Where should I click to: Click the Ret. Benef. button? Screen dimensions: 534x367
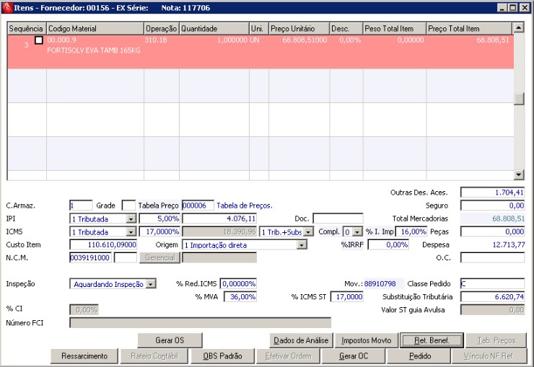pyautogui.click(x=432, y=340)
